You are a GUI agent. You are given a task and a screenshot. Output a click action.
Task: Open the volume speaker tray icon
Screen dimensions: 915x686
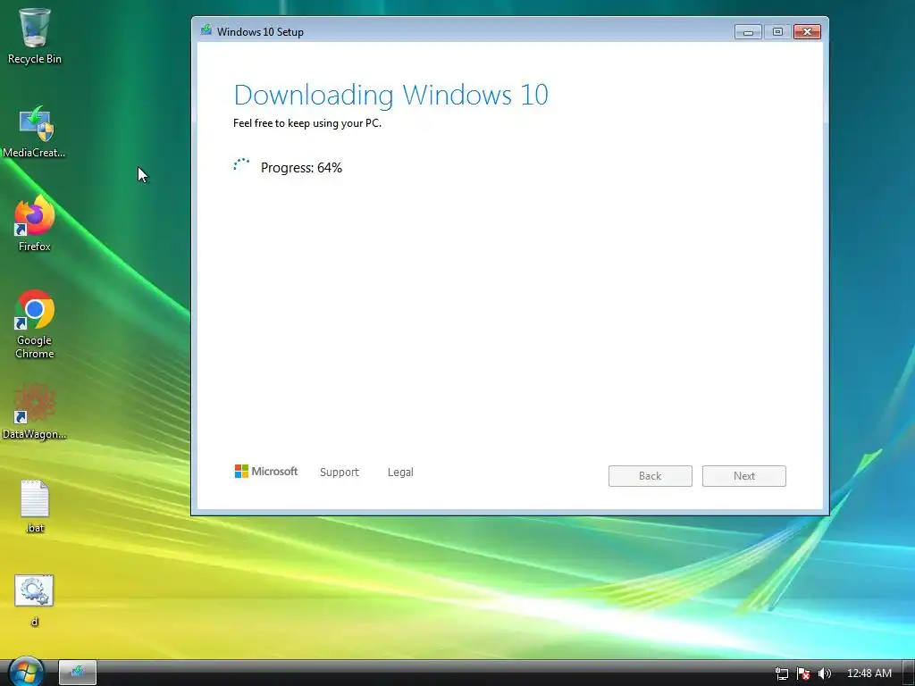point(825,673)
